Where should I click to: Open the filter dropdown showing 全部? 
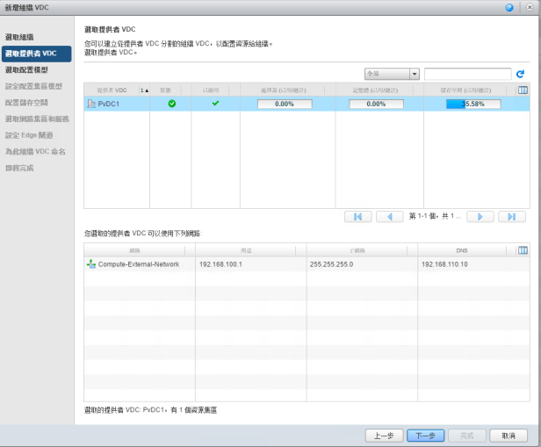[x=393, y=75]
